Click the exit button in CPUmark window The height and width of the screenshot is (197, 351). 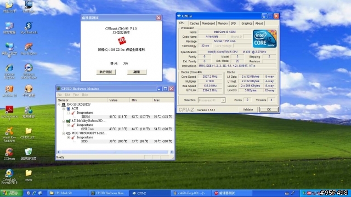[x=137, y=72]
